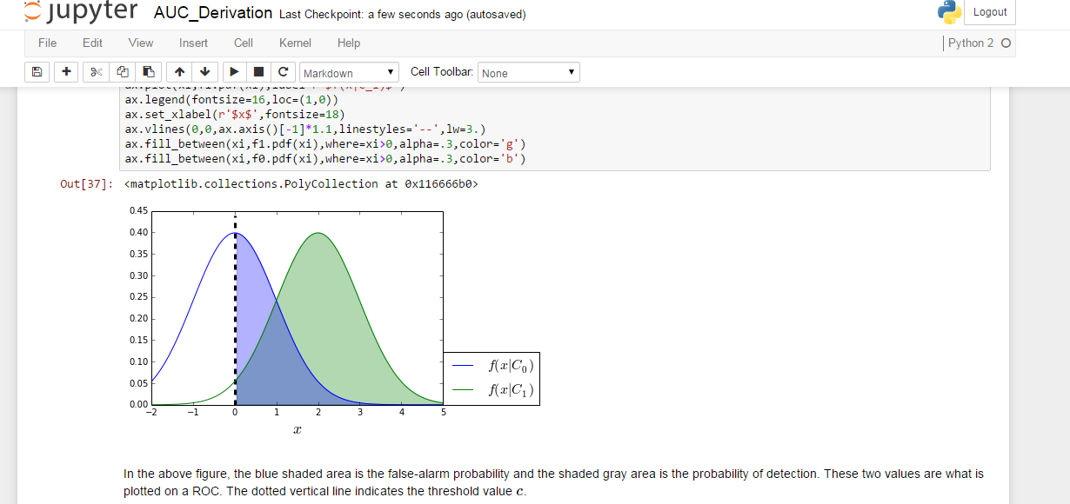Expand the Cell Toolbar None dropdown

[x=529, y=73]
